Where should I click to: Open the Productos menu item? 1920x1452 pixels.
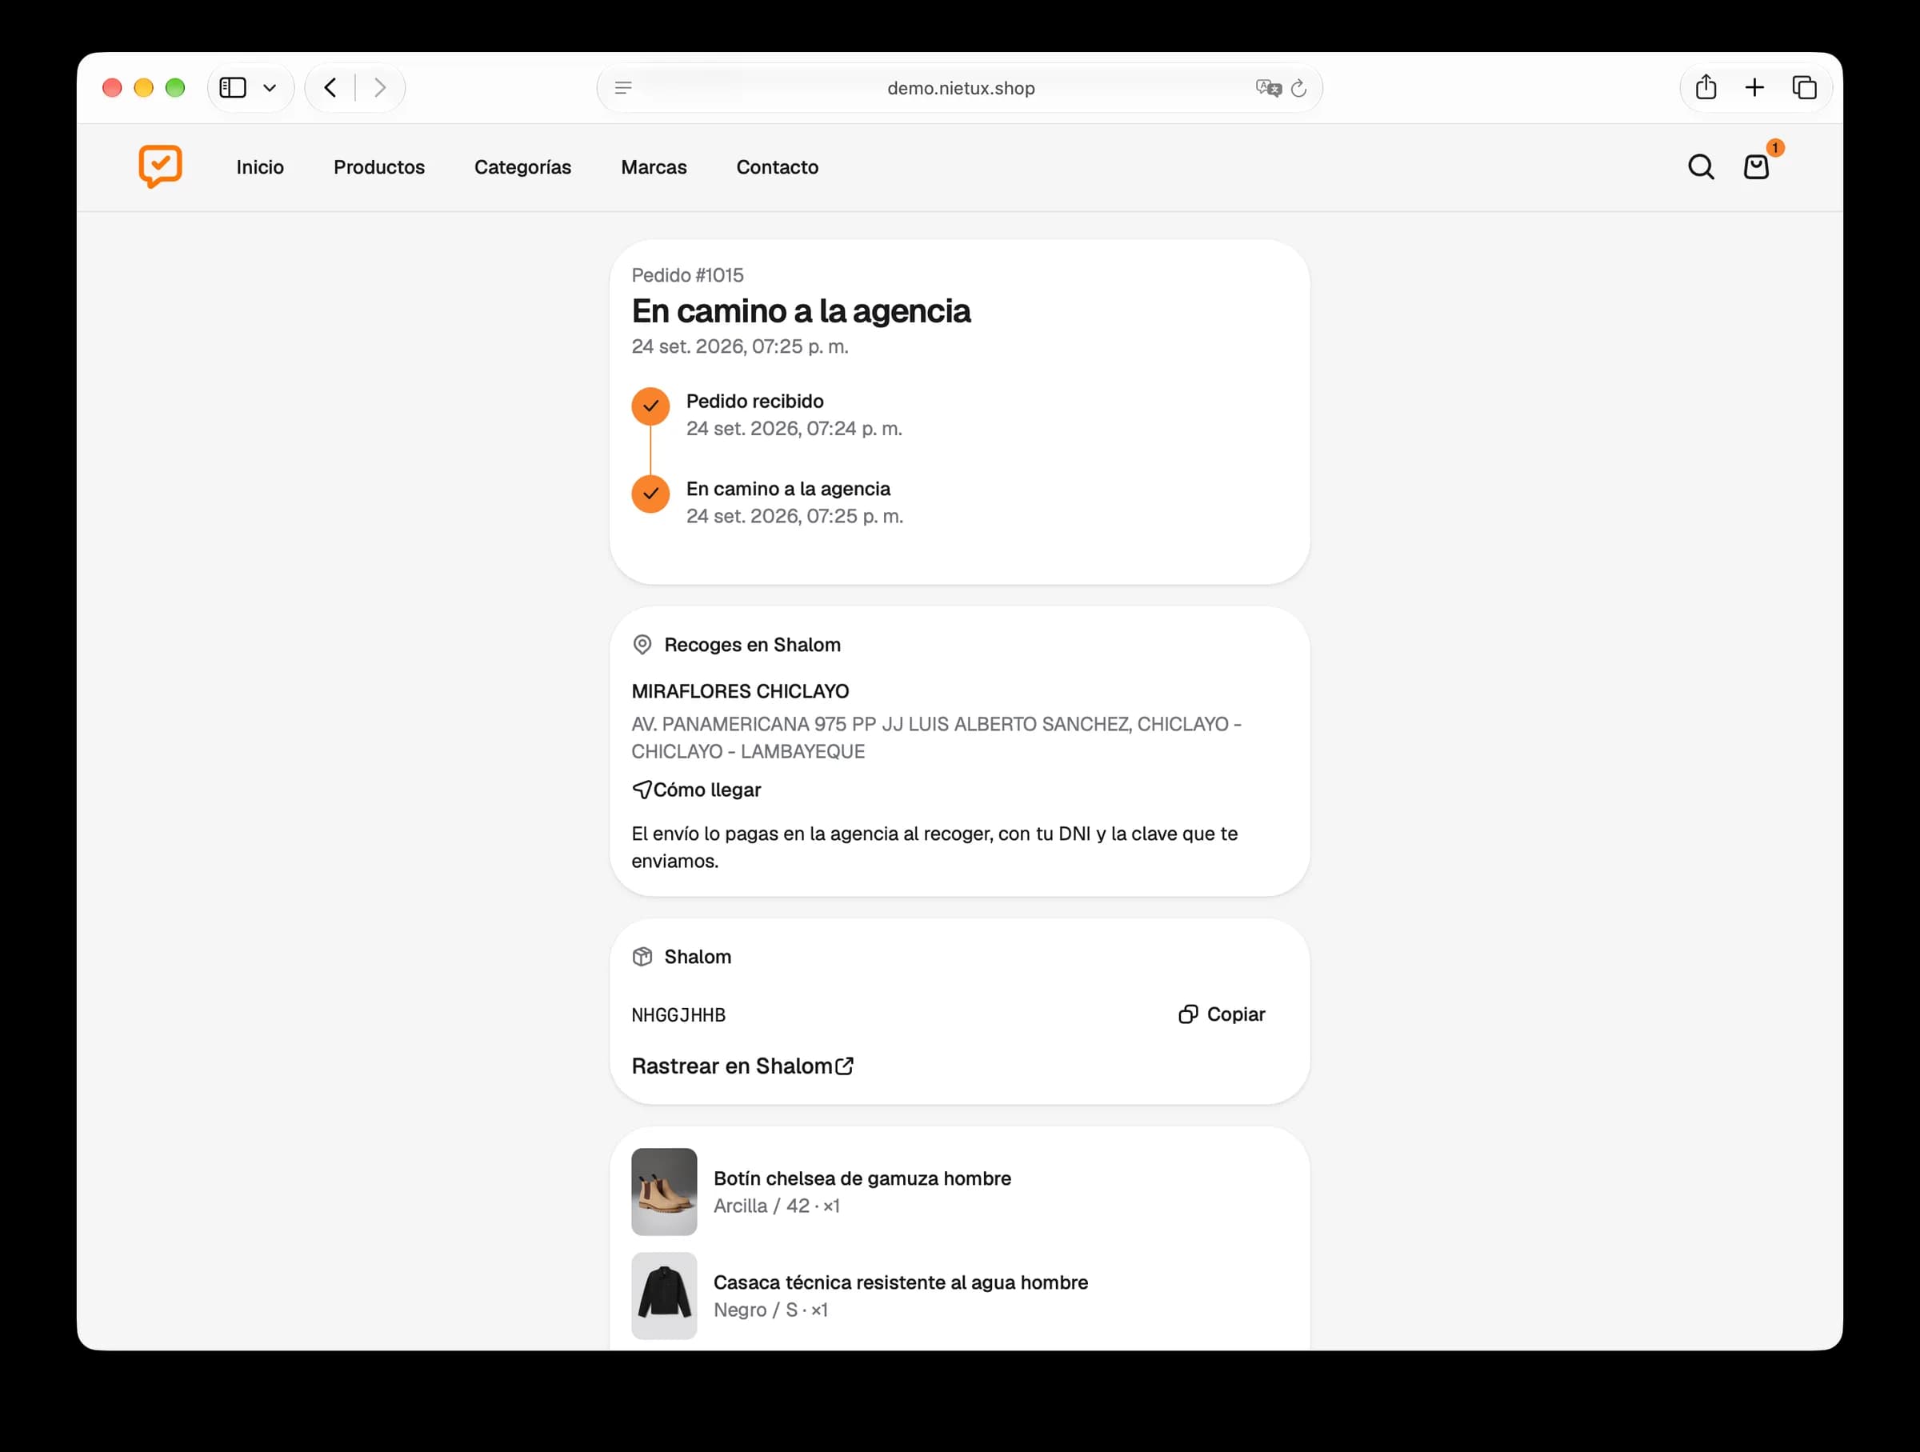379,166
